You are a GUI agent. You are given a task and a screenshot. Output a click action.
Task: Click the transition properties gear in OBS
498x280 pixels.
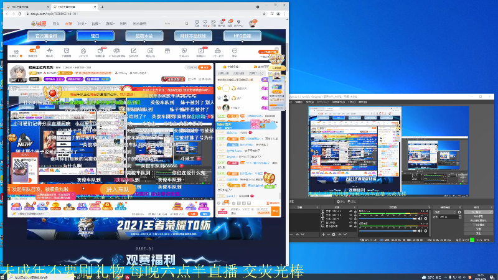click(459, 212)
